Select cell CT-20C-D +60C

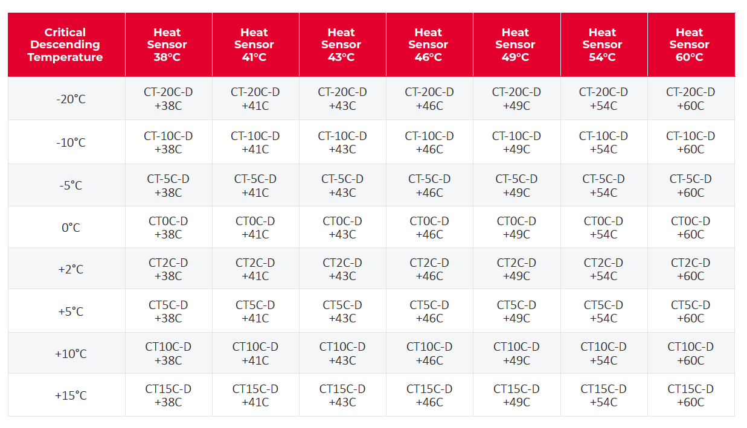coord(691,99)
